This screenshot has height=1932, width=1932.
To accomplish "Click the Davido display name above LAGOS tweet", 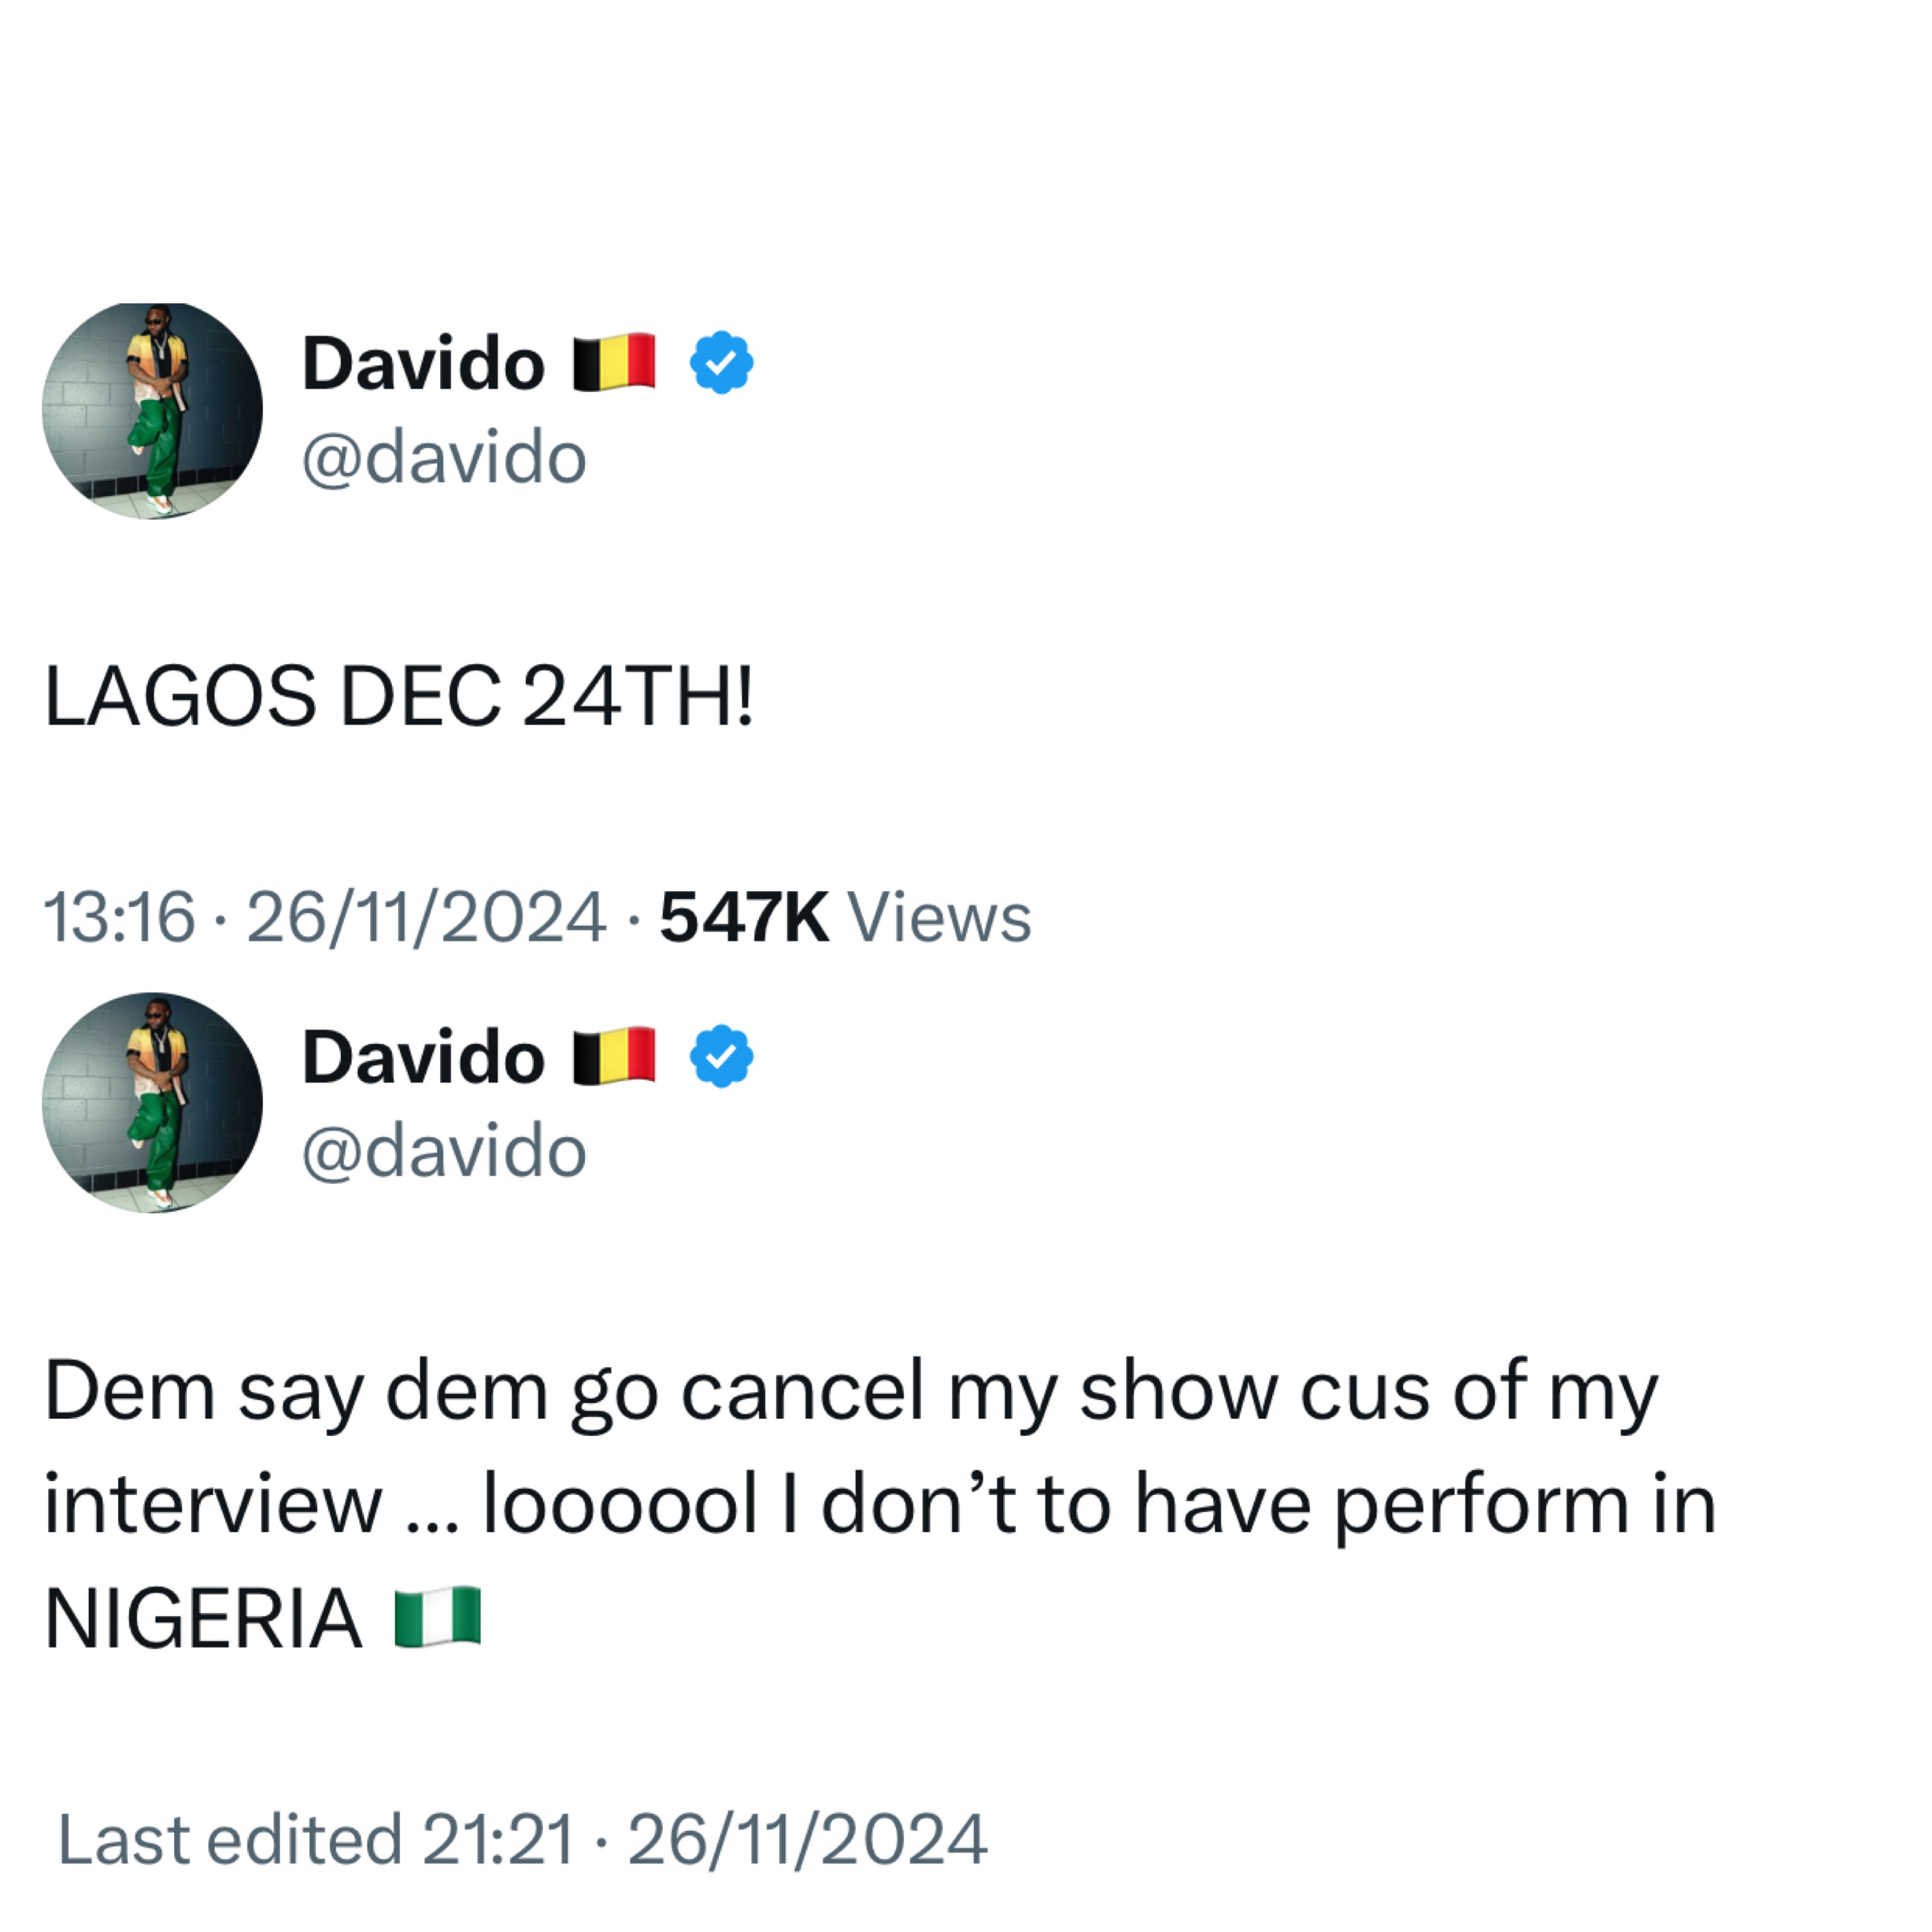I will 423,364.
